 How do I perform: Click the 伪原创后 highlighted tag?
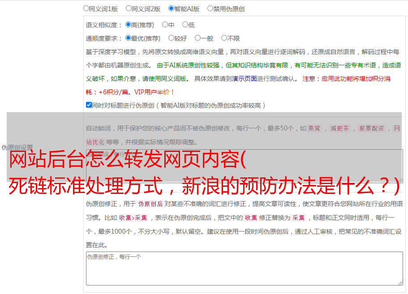click(150, 204)
